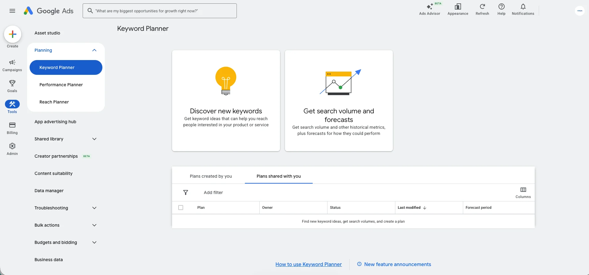
Task: Click the Last modified sort arrow
Action: tap(425, 208)
